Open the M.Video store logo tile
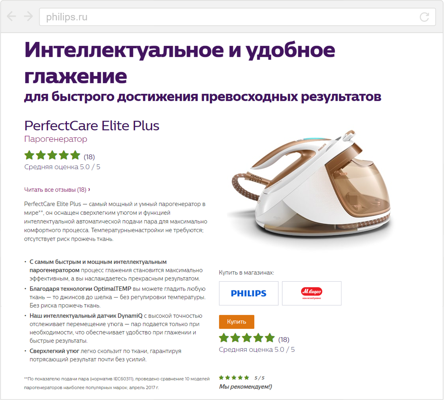 pyautogui.click(x=311, y=293)
